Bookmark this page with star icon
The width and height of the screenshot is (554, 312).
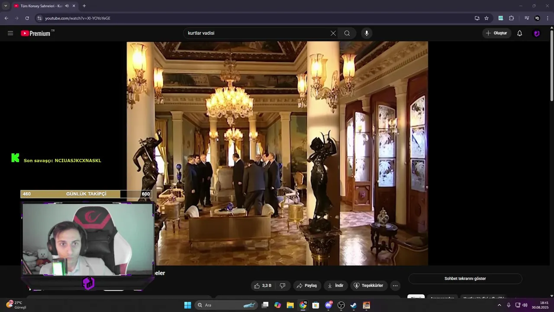[x=486, y=18]
